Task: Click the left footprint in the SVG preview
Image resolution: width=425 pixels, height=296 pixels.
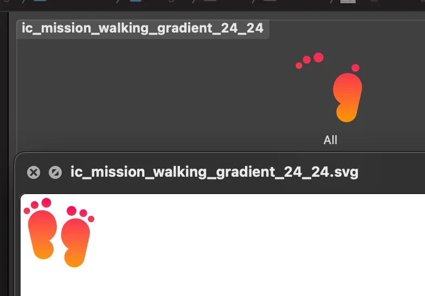Action: coord(40,229)
